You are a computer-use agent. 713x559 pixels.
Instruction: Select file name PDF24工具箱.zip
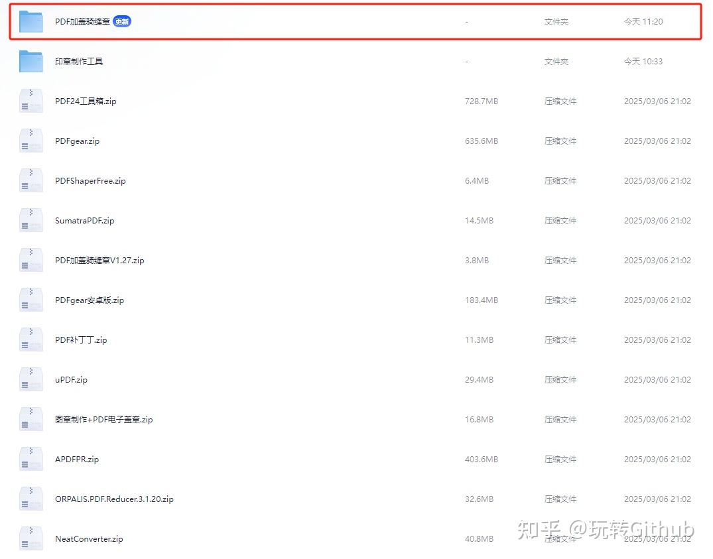coord(86,101)
